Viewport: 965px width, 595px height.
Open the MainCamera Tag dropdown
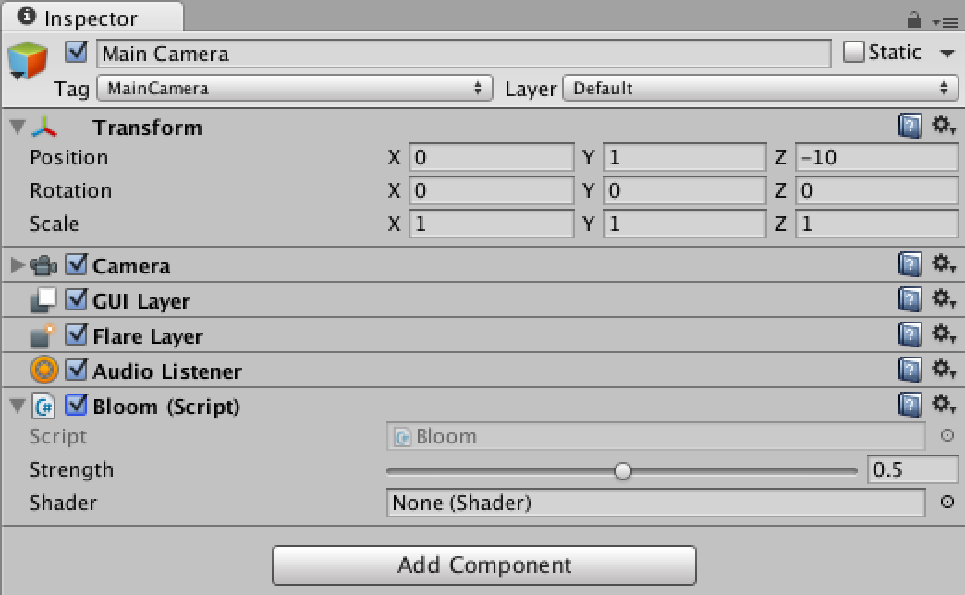[295, 89]
